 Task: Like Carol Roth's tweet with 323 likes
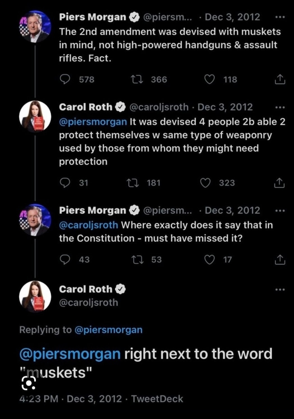pyautogui.click(x=205, y=183)
